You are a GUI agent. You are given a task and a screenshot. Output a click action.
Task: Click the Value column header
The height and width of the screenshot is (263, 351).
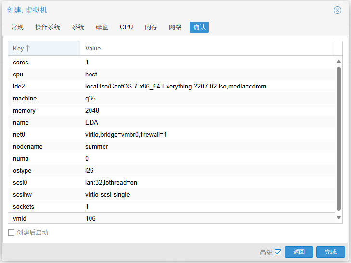tap(207, 48)
